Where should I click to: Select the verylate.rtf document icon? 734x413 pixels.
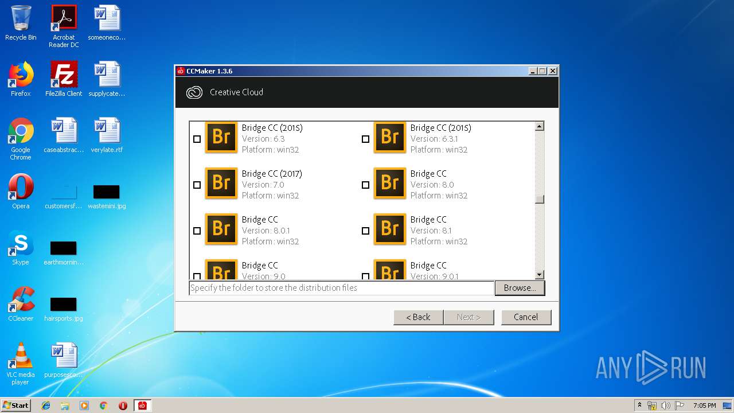pos(107,135)
